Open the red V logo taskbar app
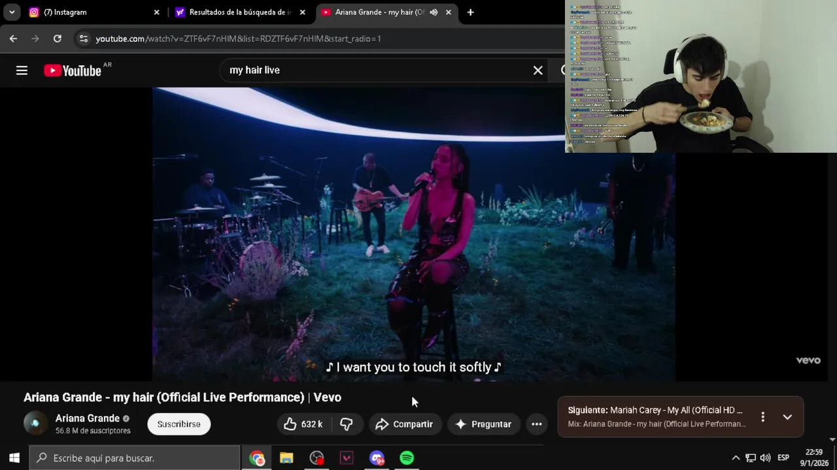This screenshot has height=470, width=837. 347,458
